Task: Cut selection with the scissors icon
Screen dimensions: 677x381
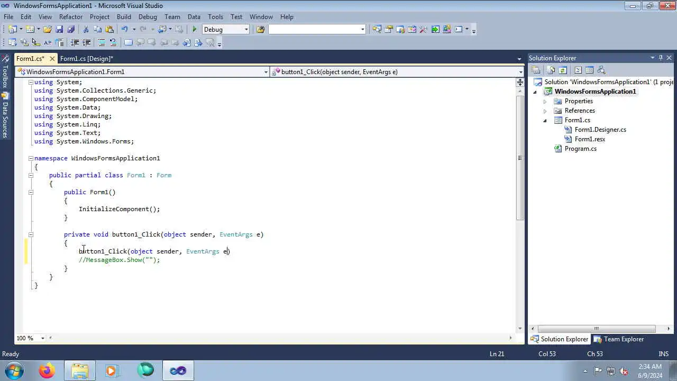Action: coord(86,30)
